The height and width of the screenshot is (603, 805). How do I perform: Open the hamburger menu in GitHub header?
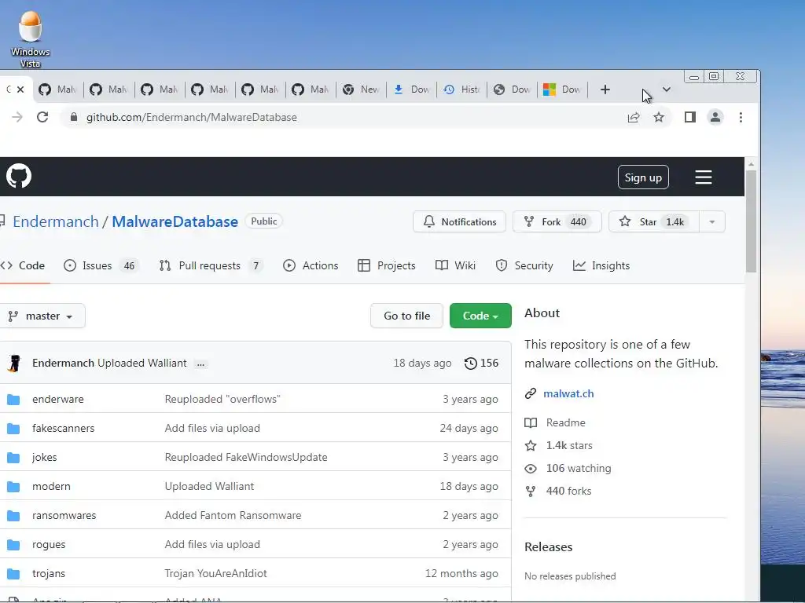[x=704, y=177]
